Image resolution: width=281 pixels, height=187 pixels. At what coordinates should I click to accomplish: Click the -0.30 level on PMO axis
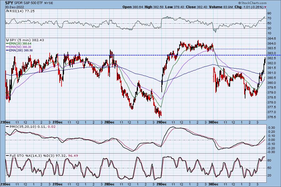pyautogui.click(x=271, y=152)
